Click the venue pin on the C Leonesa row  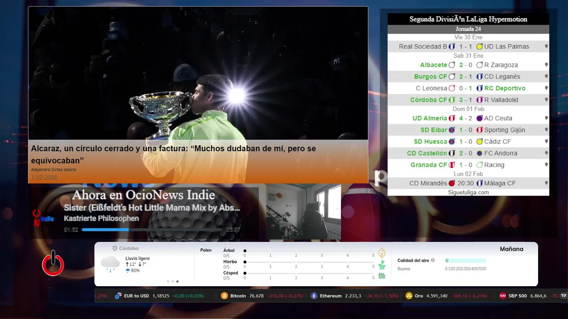(x=546, y=88)
